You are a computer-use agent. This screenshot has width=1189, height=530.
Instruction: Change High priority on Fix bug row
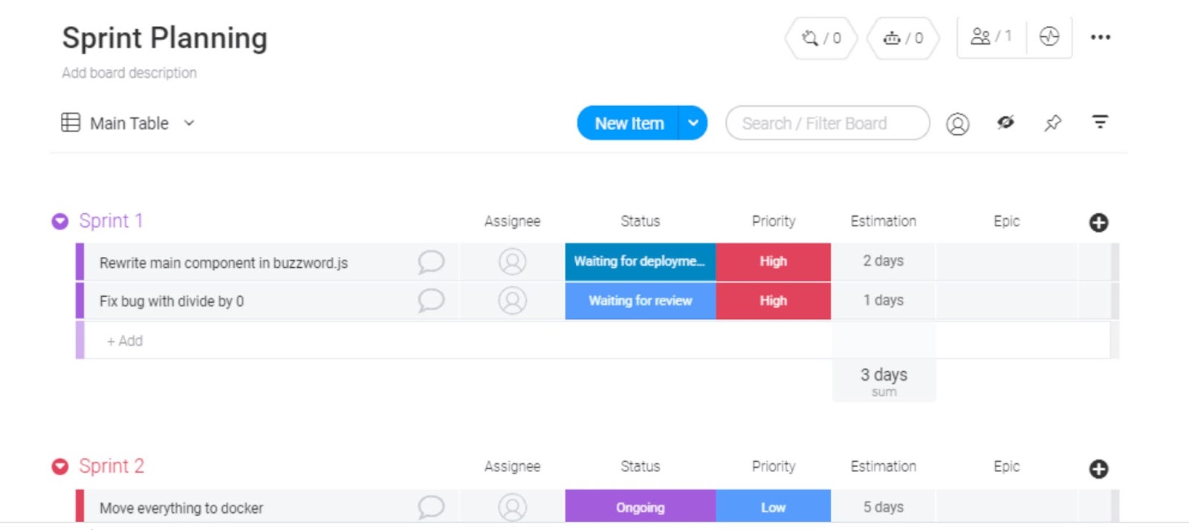pyautogui.click(x=773, y=301)
